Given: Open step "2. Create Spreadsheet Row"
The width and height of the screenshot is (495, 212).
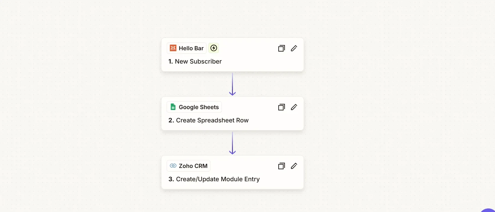Looking at the screenshot, I should [x=209, y=120].
